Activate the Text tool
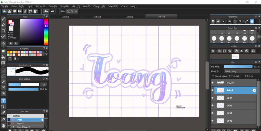Image resolution: width=261 pixels, height=131 pixels. [3, 101]
